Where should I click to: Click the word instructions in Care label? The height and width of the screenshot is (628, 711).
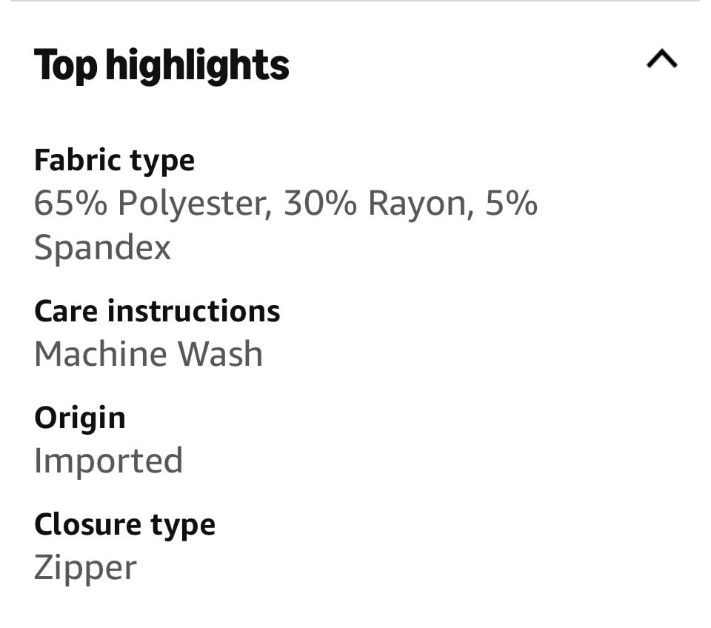(193, 312)
